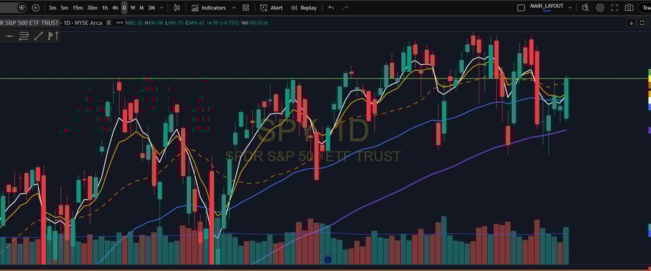Click the close value 689.43
651x271 pixels.
pyautogui.click(x=195, y=23)
